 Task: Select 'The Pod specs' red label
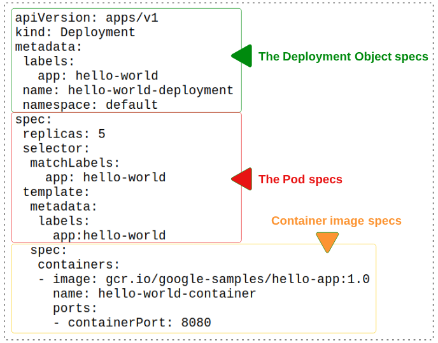click(x=300, y=179)
